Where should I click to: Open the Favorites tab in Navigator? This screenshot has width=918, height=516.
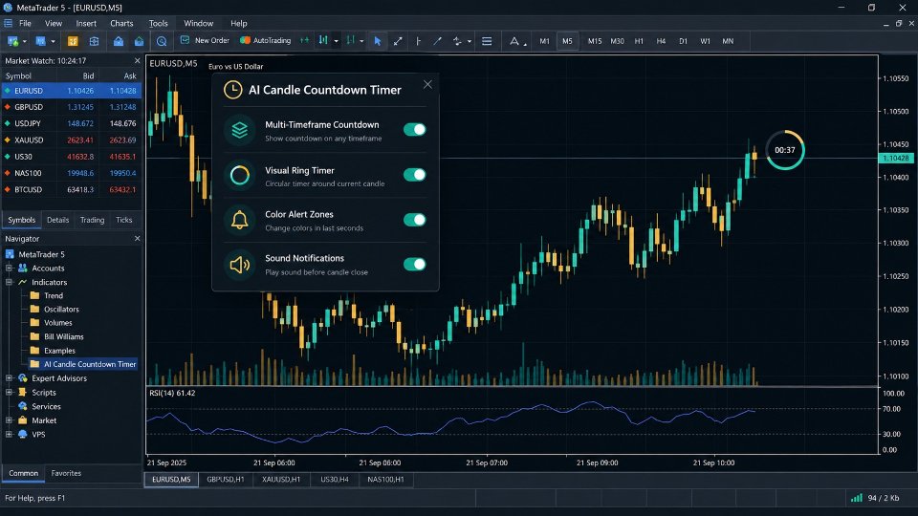point(66,473)
